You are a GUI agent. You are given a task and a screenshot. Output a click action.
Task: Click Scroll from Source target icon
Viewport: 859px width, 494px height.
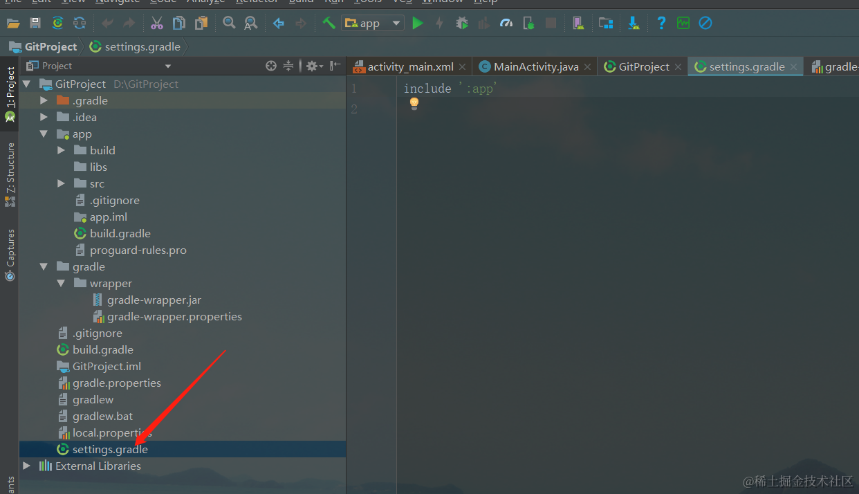(x=271, y=66)
